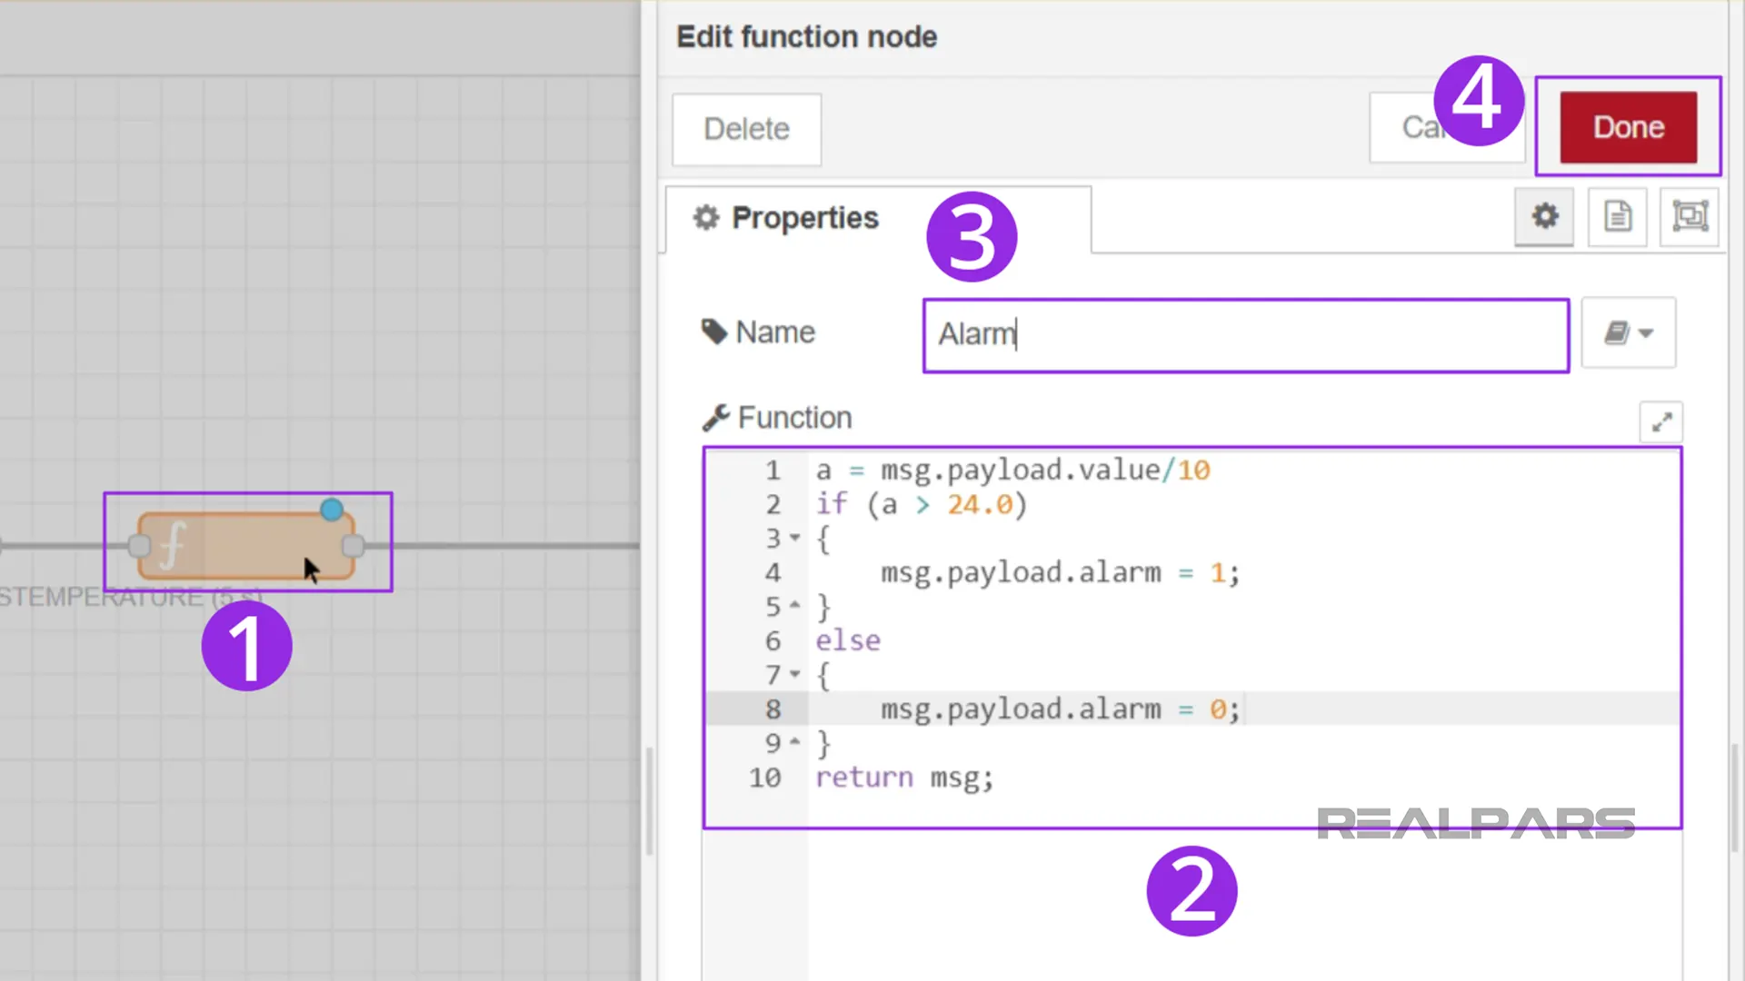Switch to the Properties tab
Viewport: 1745px width, 981px height.
[x=787, y=218]
